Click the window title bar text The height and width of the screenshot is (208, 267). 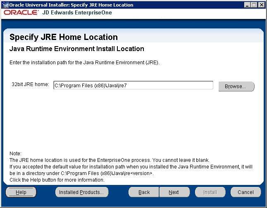pos(71,5)
